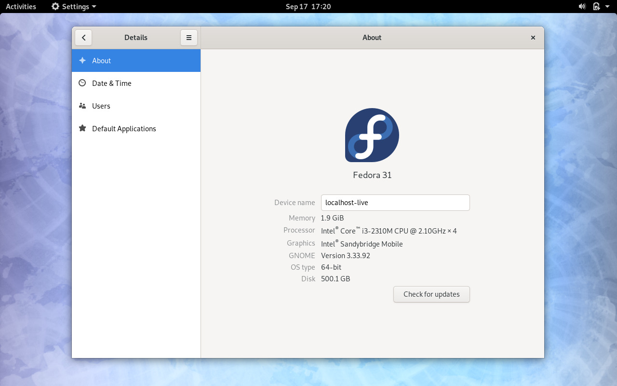Click the clock icon next to Date & Time
Image resolution: width=617 pixels, height=386 pixels.
[x=82, y=83]
